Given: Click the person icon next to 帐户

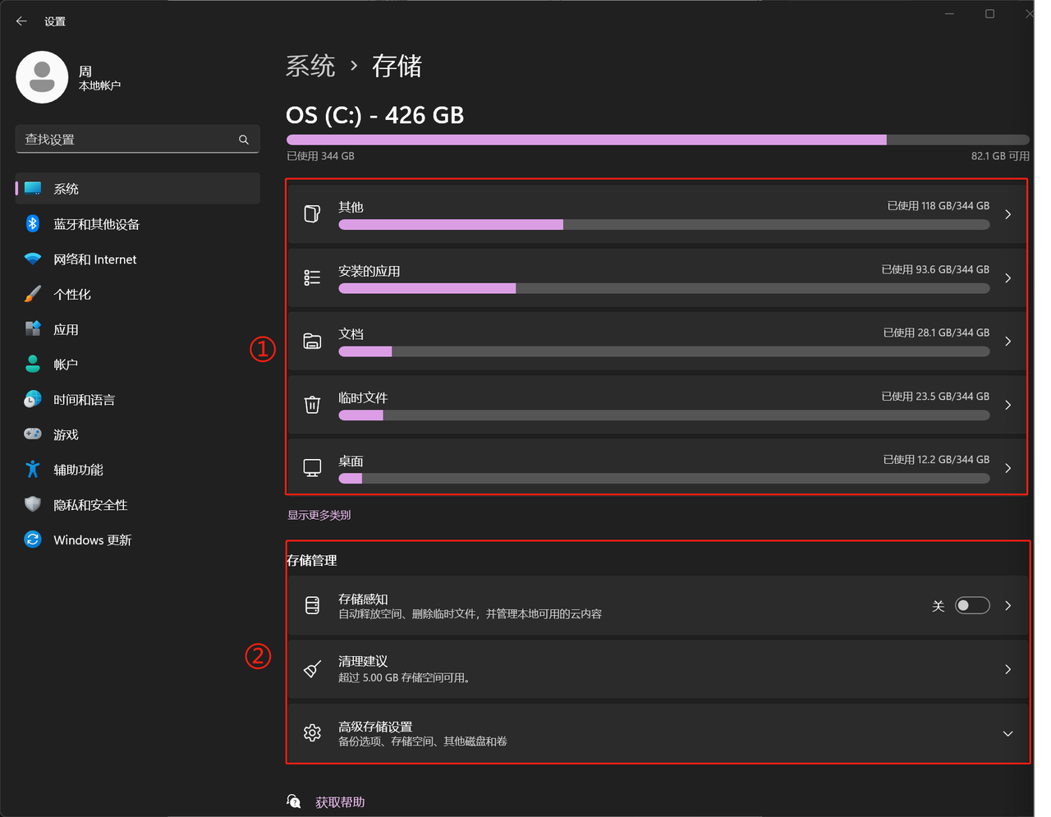Looking at the screenshot, I should coord(33,364).
